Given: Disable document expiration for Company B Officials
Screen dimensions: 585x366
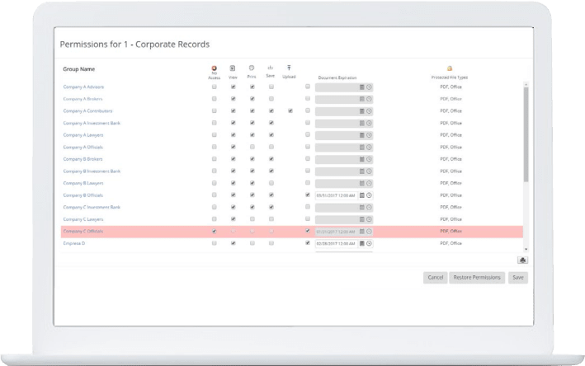Looking at the screenshot, I should (x=308, y=195).
